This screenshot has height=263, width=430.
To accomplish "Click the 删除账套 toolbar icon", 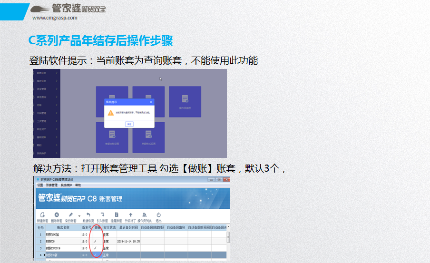I will [x=57, y=215].
